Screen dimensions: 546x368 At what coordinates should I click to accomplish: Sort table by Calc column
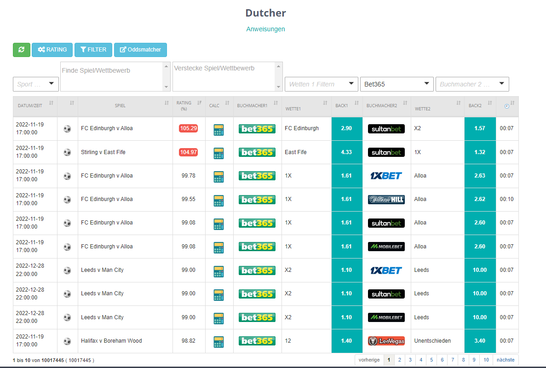(219, 106)
